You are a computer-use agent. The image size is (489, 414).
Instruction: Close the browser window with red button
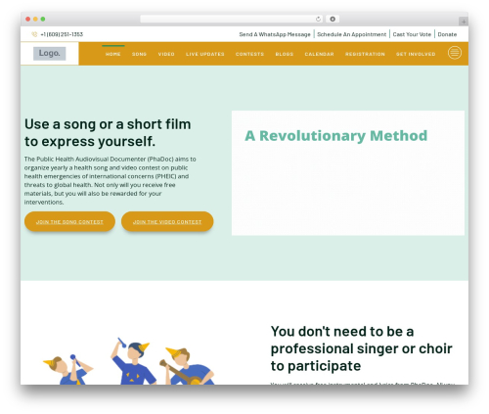pyautogui.click(x=28, y=19)
